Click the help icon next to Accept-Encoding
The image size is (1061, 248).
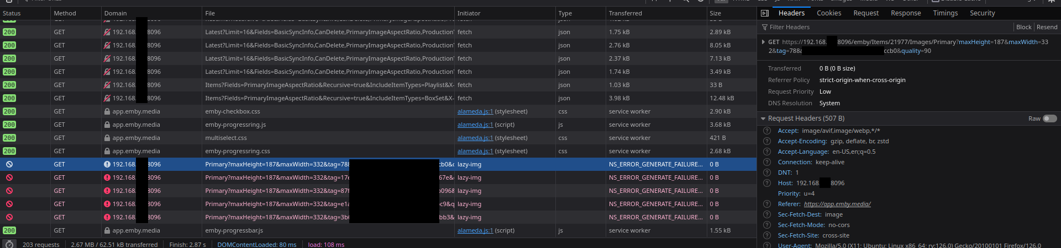(767, 141)
